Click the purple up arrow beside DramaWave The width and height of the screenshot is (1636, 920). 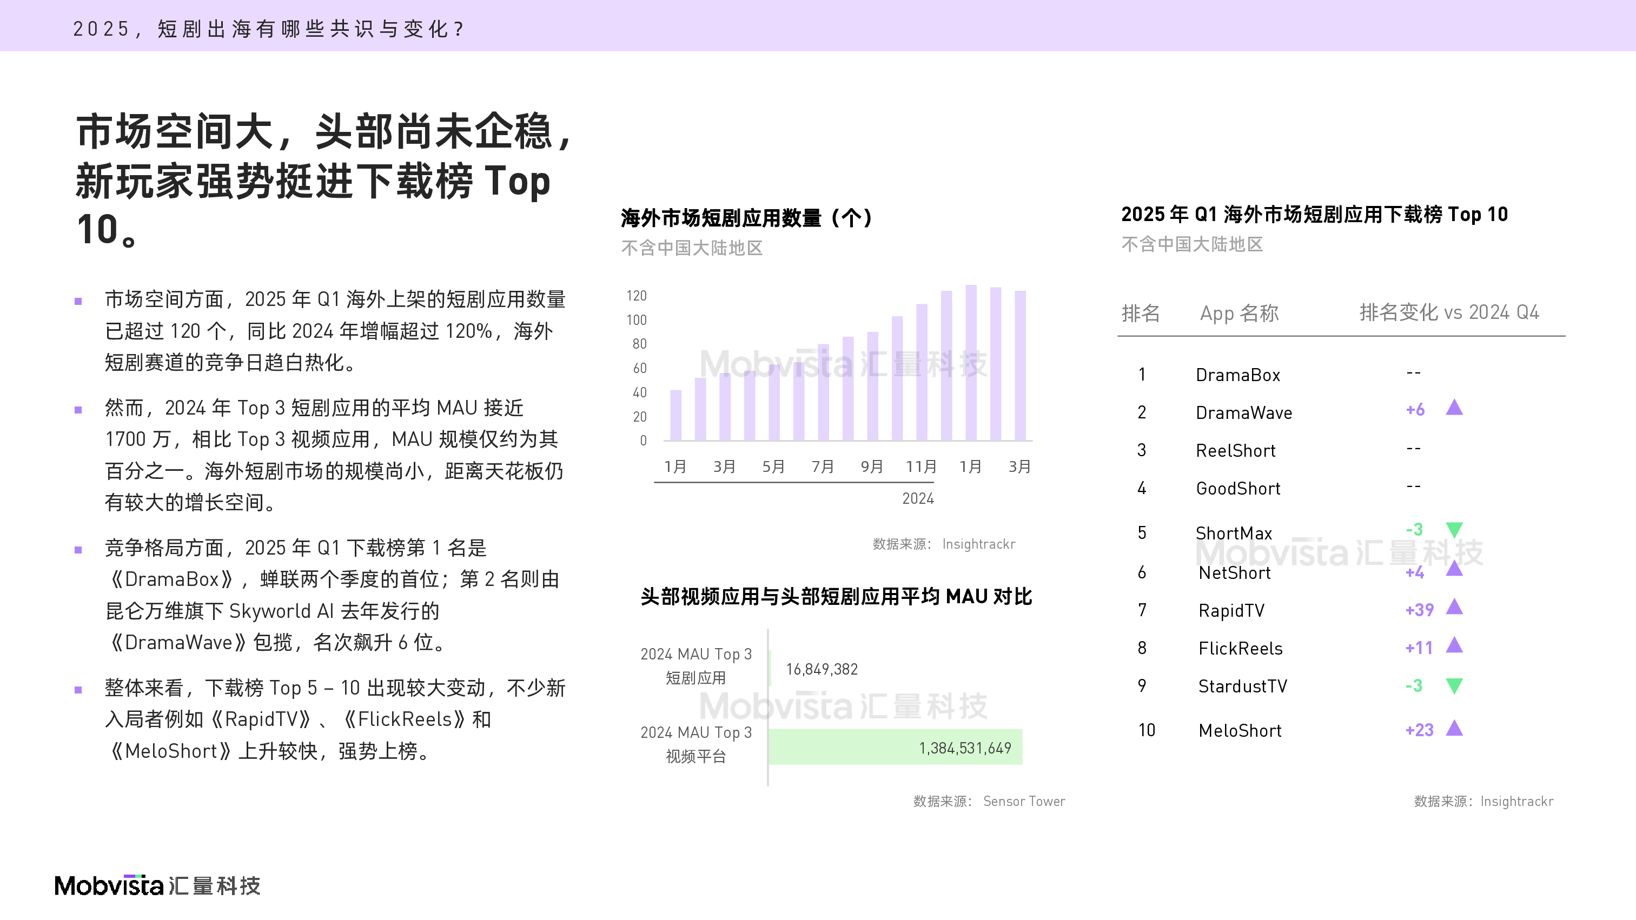coord(1454,408)
